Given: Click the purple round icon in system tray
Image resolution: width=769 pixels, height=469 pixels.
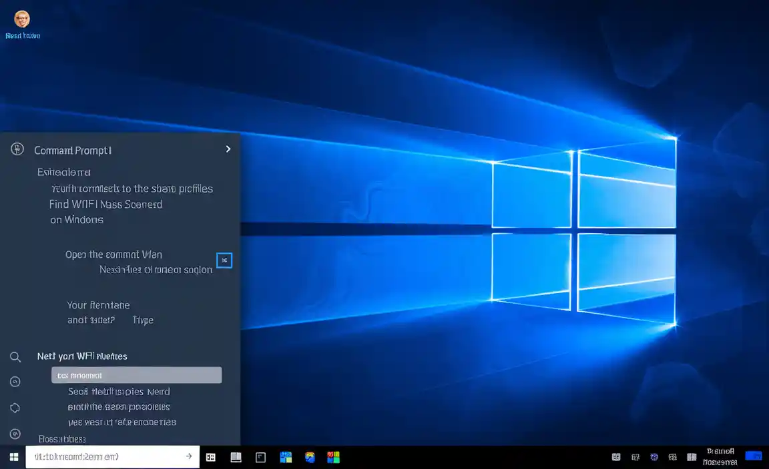Looking at the screenshot, I should tap(654, 457).
